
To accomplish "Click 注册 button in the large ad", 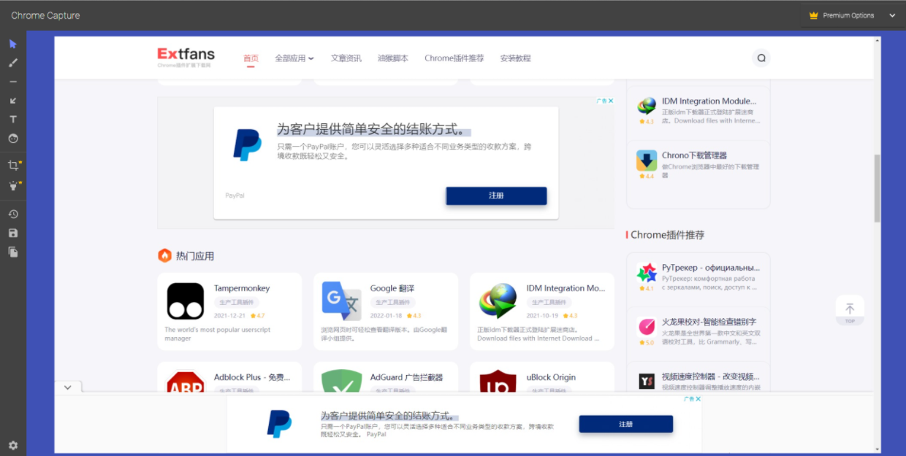I will pyautogui.click(x=496, y=196).
